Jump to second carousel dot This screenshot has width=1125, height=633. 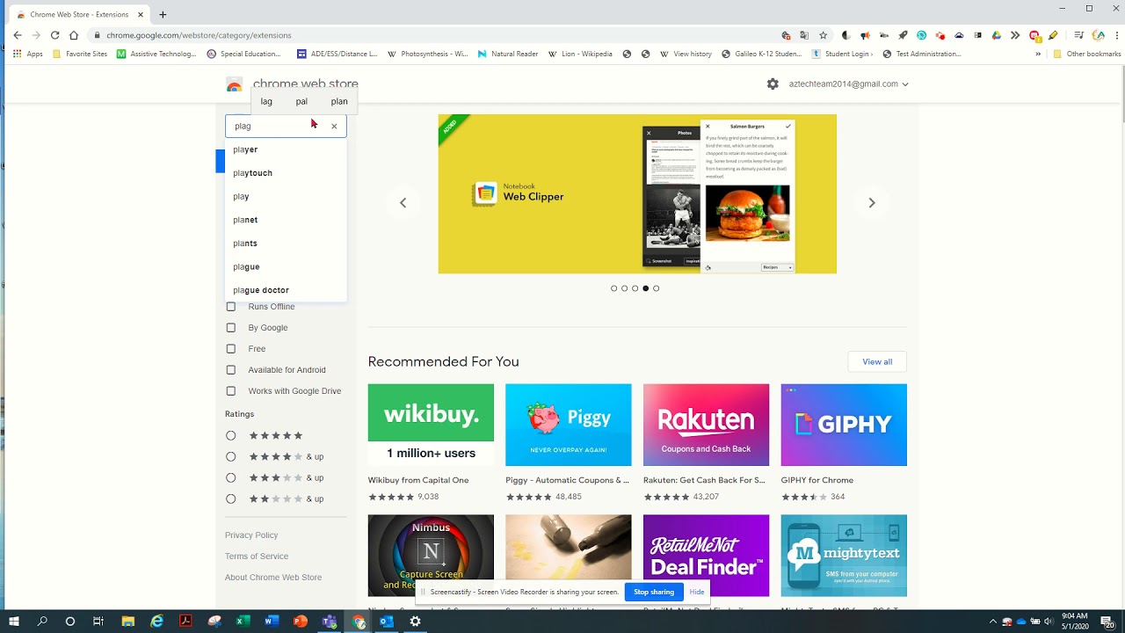624,288
